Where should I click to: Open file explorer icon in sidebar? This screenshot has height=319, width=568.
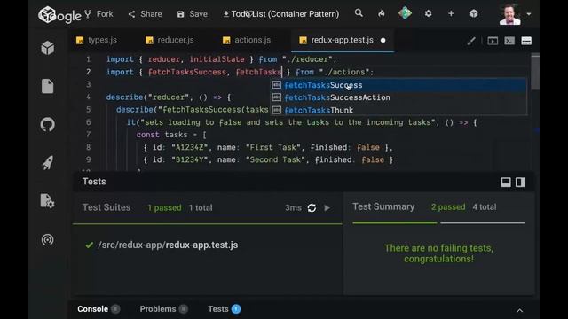47,87
